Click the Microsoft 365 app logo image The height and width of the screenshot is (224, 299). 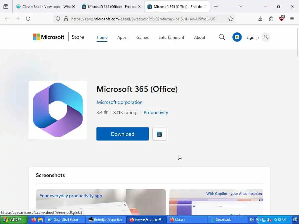(58, 110)
